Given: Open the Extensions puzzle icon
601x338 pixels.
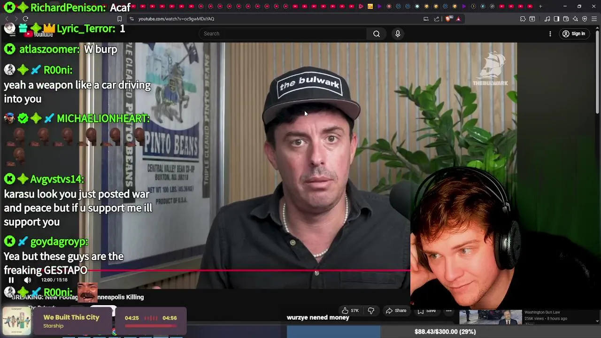Looking at the screenshot, I should click(x=523, y=19).
